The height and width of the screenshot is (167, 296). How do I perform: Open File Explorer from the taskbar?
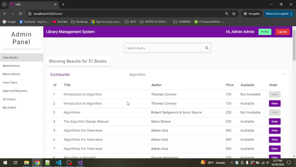click(26, 163)
